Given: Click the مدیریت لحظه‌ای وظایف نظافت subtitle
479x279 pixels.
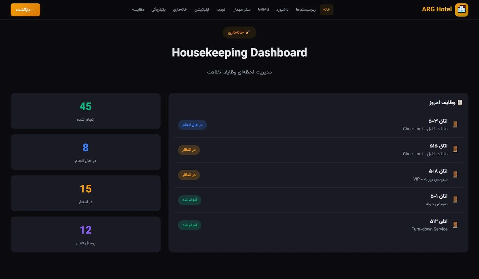Looking at the screenshot, I should [x=239, y=72].
